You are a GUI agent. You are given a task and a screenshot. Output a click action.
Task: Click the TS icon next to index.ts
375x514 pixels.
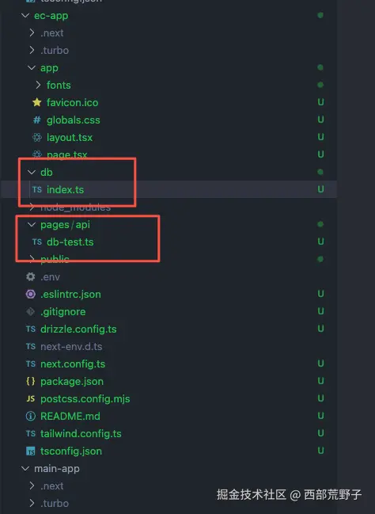(x=37, y=189)
